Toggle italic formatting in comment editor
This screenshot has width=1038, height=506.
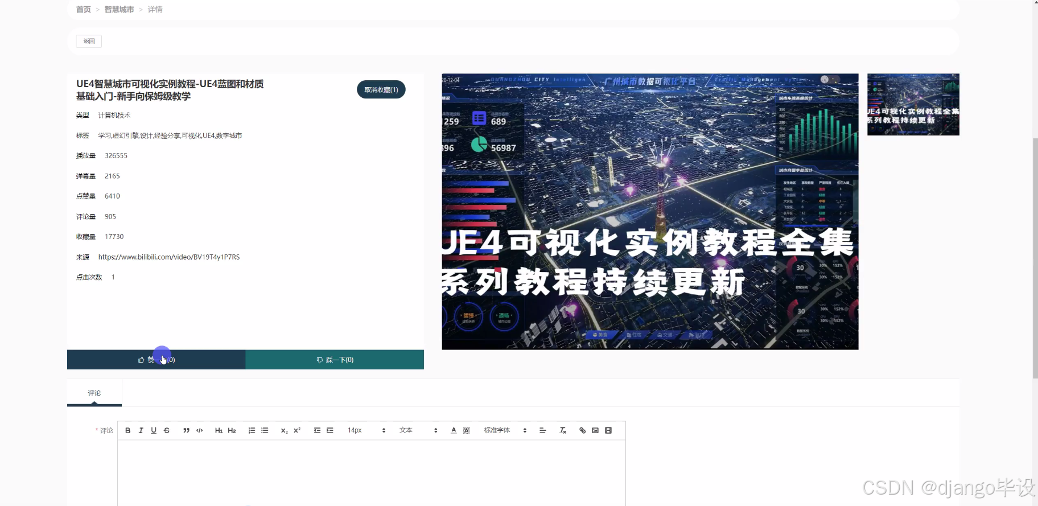(141, 430)
